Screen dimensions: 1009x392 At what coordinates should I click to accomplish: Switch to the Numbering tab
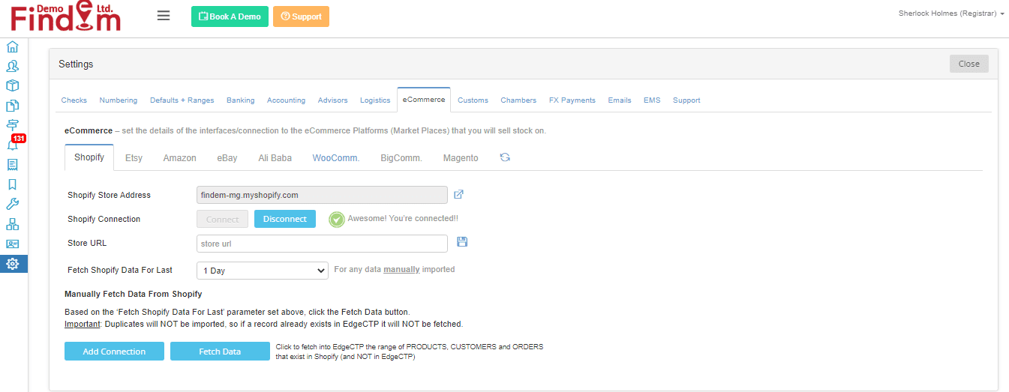coord(119,100)
